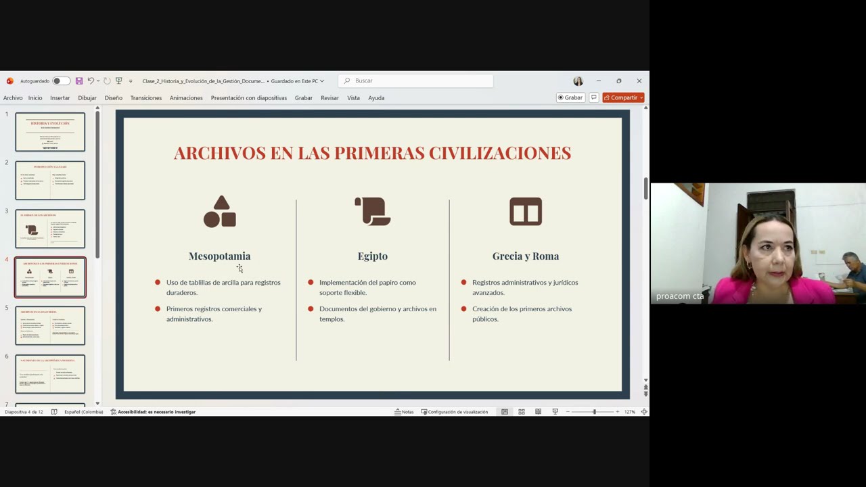The width and height of the screenshot is (866, 487).
Task: Start presentation from beginning toolbar icon
Action: point(118,81)
